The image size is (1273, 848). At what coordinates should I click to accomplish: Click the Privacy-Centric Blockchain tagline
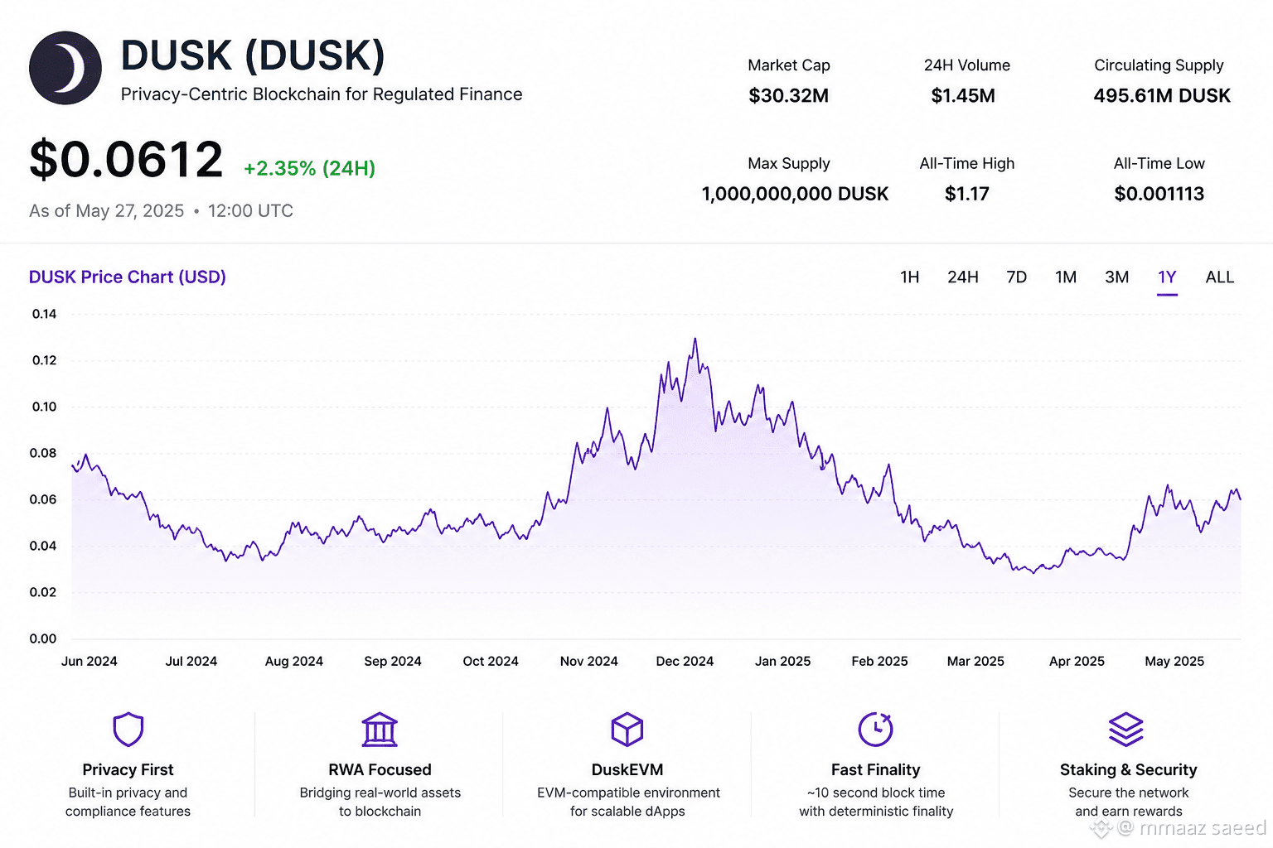pos(322,94)
